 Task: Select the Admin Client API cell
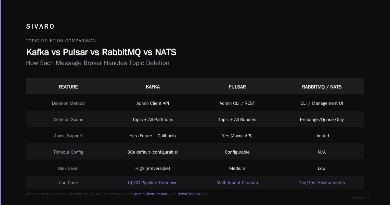point(153,103)
